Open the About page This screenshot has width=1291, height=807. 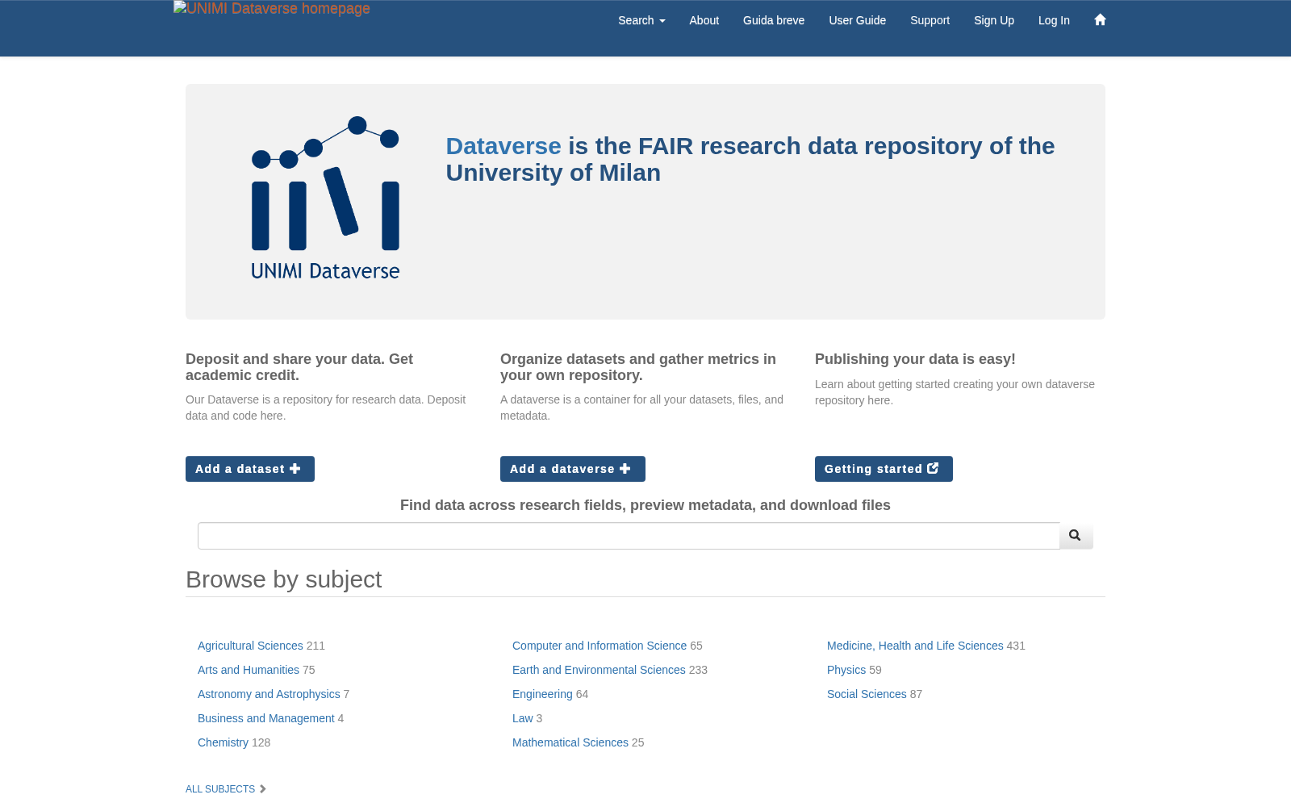[704, 21]
